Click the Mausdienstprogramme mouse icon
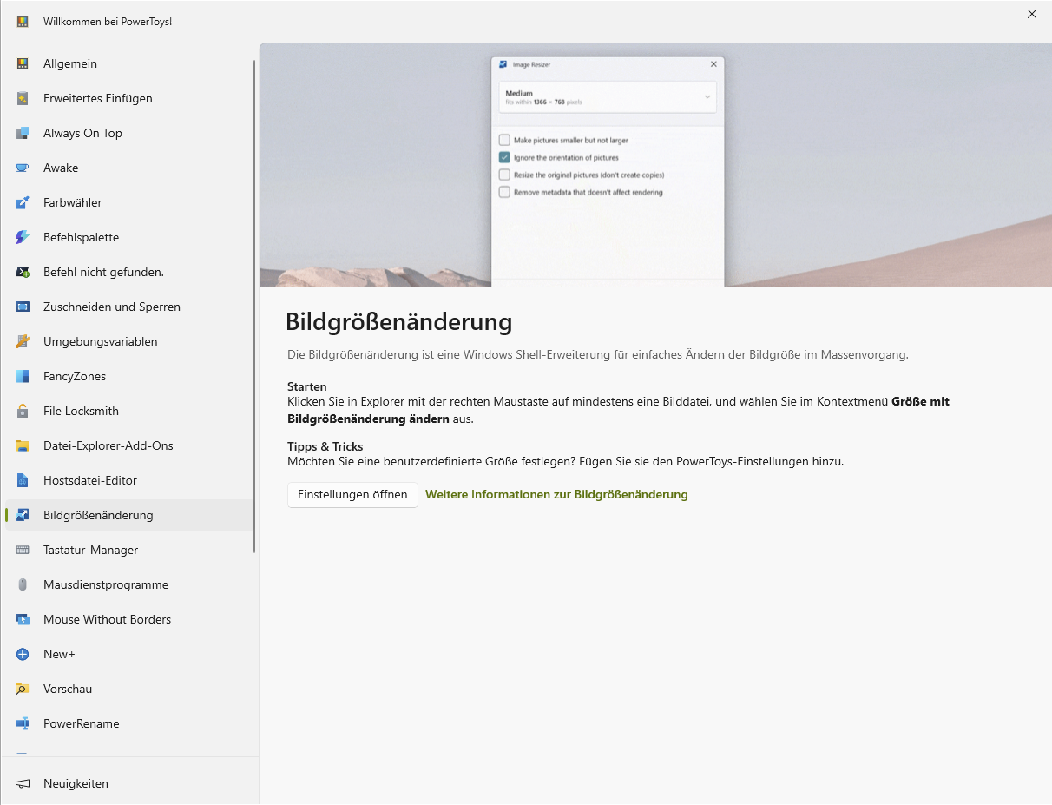1052x805 pixels. [23, 584]
